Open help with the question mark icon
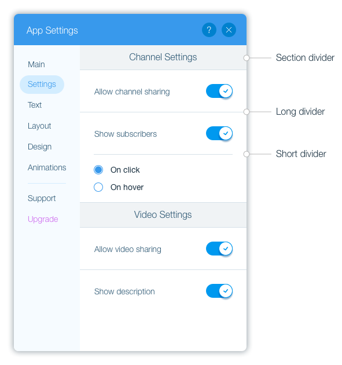The image size is (342, 365). 209,30
